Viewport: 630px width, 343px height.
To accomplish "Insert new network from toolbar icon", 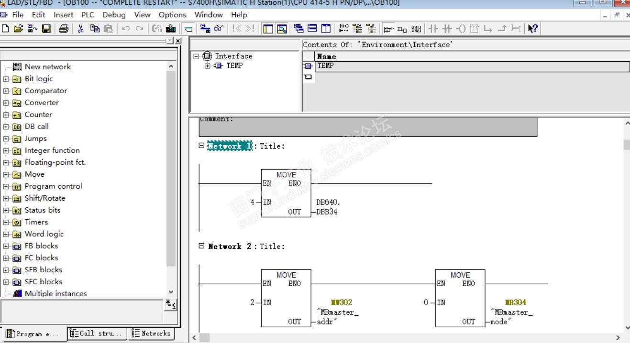I will tap(343, 29).
